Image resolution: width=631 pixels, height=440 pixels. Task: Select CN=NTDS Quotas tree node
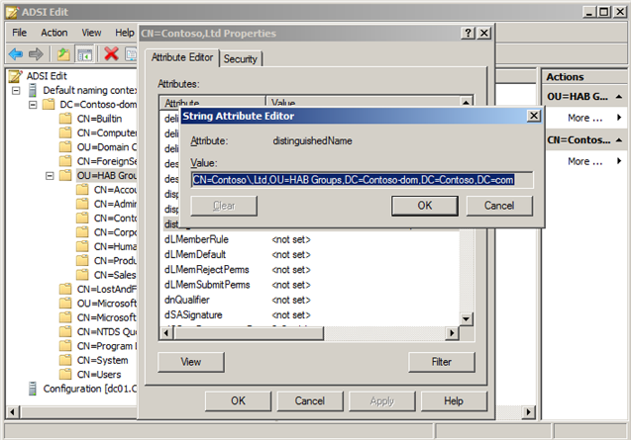click(107, 332)
